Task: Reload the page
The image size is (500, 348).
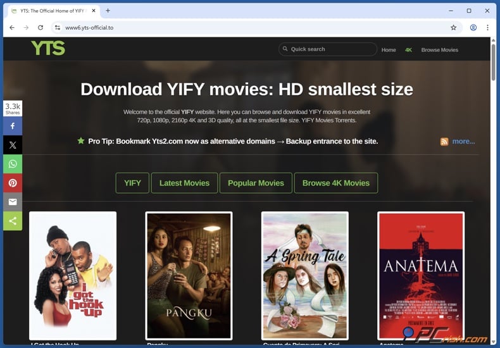Action: [x=41, y=28]
